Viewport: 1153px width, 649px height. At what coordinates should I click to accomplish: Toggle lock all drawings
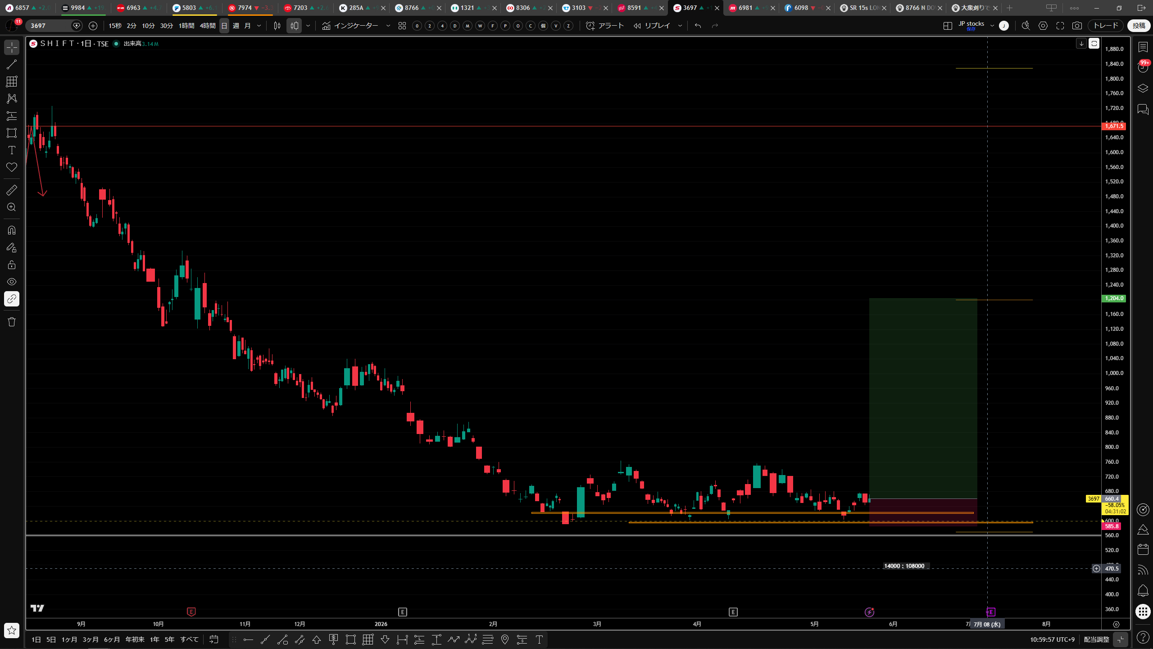coord(12,265)
